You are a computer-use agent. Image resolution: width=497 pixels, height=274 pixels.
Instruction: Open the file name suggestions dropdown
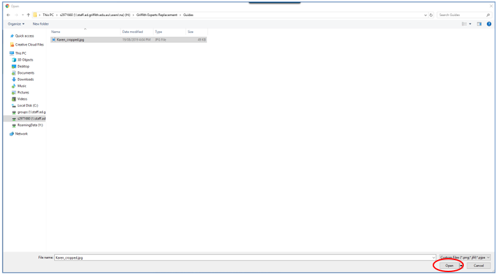click(x=433, y=257)
